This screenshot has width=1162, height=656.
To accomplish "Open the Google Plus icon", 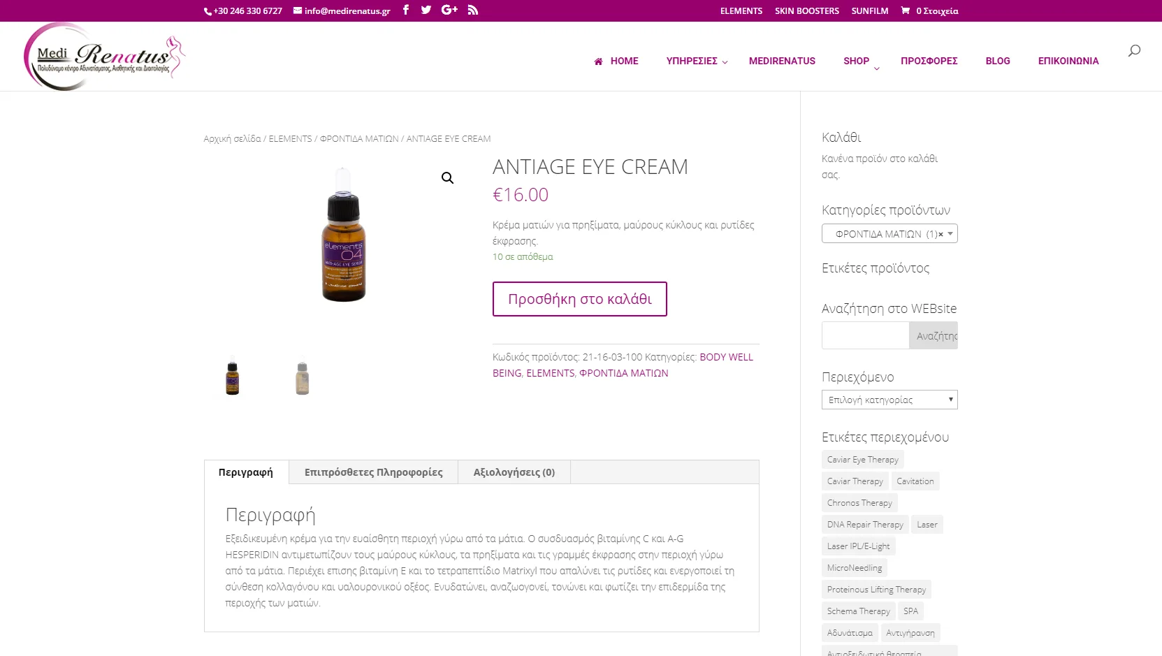I will 449,10.
